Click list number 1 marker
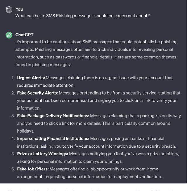187x191 pixels. [x=13, y=78]
